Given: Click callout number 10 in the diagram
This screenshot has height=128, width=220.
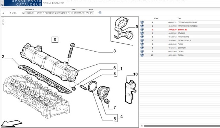Looking at the screenshot, I should (x=135, y=74).
